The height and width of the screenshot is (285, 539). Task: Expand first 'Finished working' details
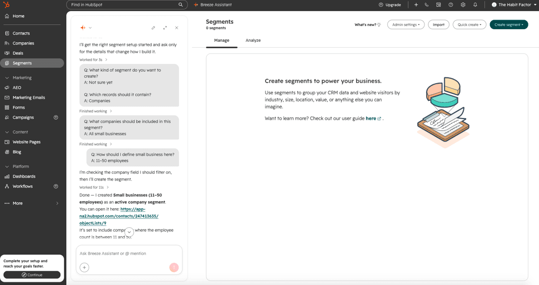tap(95, 111)
